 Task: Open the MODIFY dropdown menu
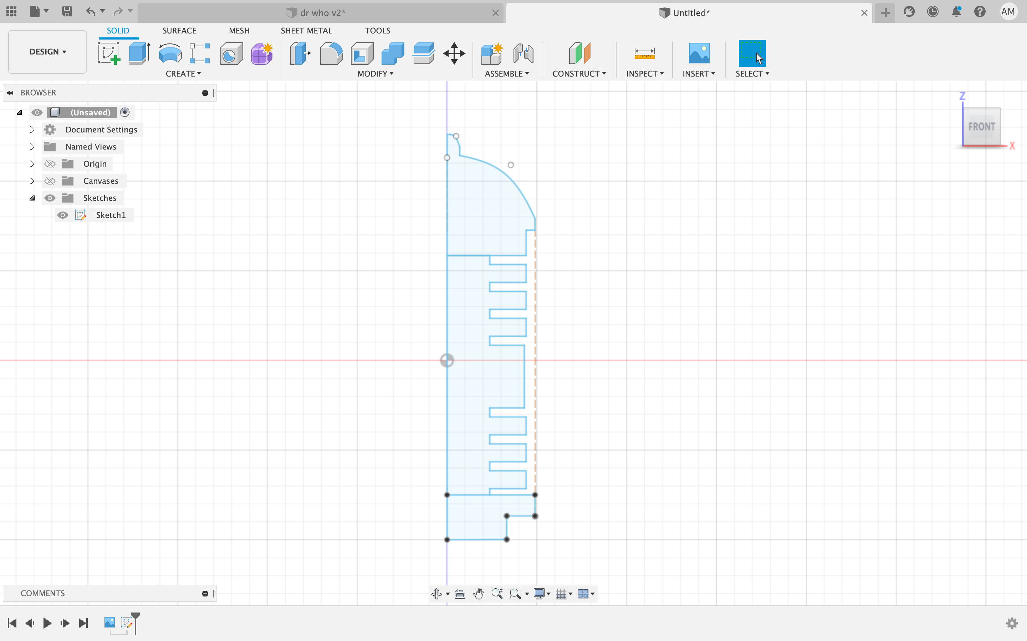click(375, 73)
